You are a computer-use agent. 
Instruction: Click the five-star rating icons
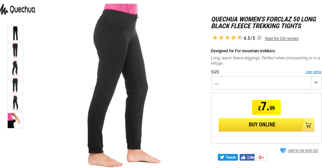[x=227, y=38]
